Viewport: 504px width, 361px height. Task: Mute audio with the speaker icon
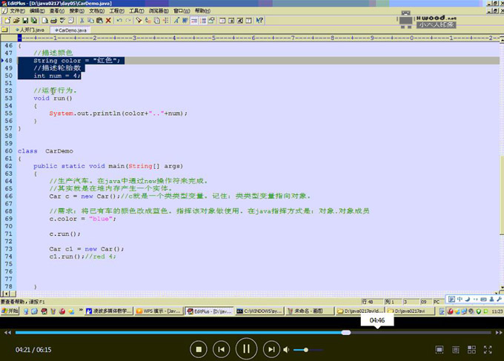[x=286, y=350]
